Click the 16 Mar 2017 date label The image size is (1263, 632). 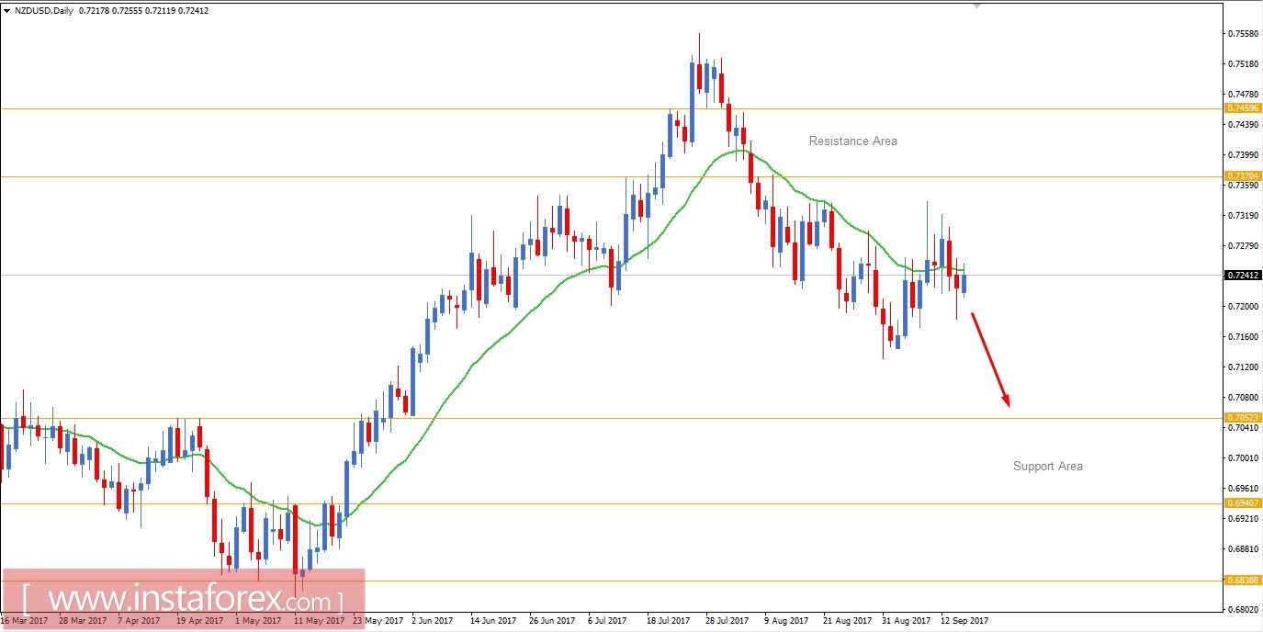tap(23, 620)
